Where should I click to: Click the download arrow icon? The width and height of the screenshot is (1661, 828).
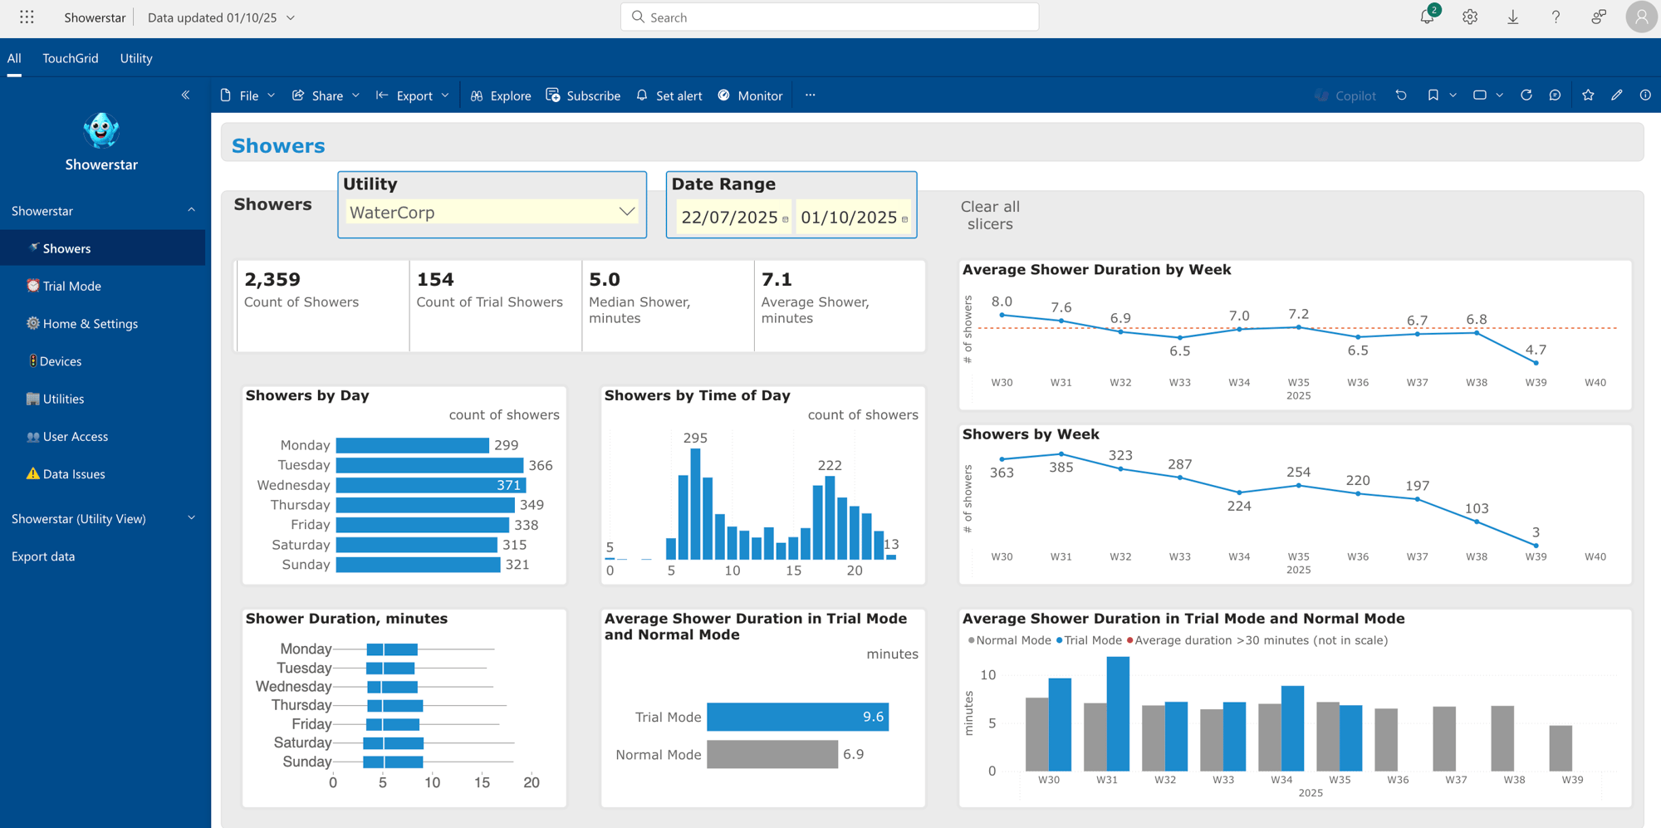click(1513, 17)
